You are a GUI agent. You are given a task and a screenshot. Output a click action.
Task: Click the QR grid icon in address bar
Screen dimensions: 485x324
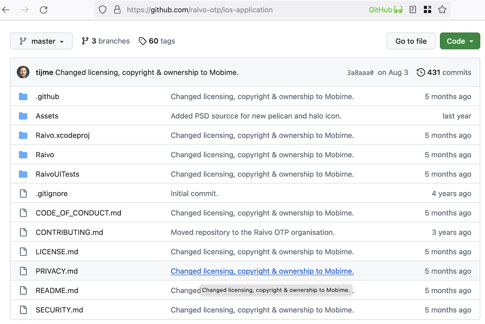click(x=428, y=10)
